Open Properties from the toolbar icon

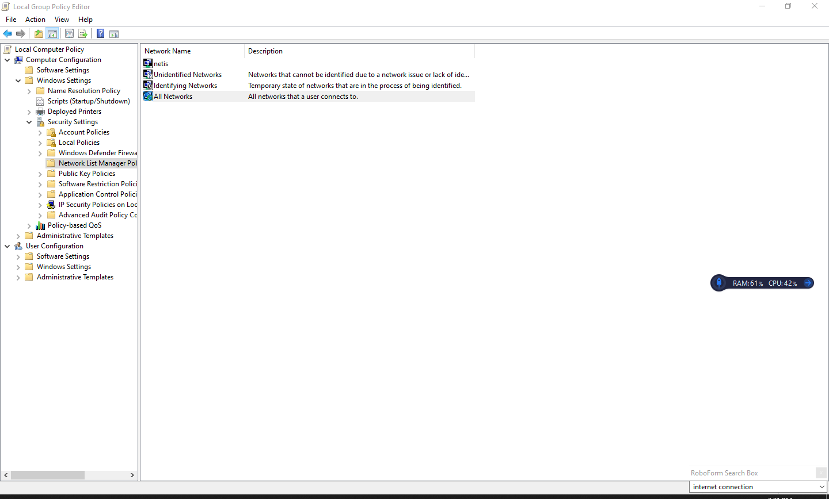[69, 34]
